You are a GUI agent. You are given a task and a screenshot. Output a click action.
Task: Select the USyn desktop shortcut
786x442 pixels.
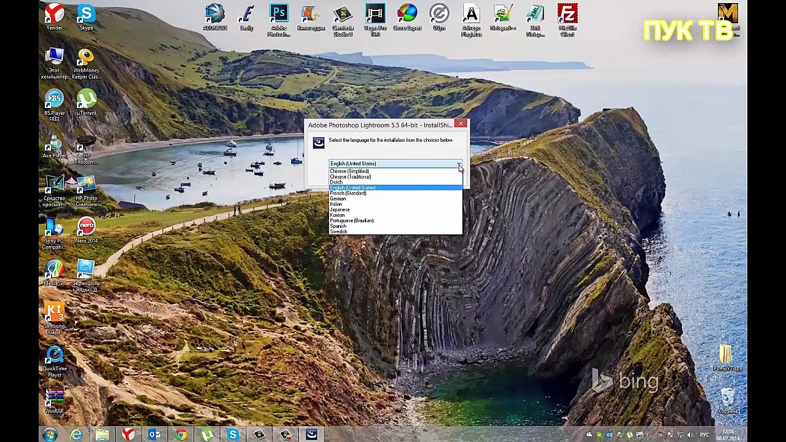coord(439,17)
